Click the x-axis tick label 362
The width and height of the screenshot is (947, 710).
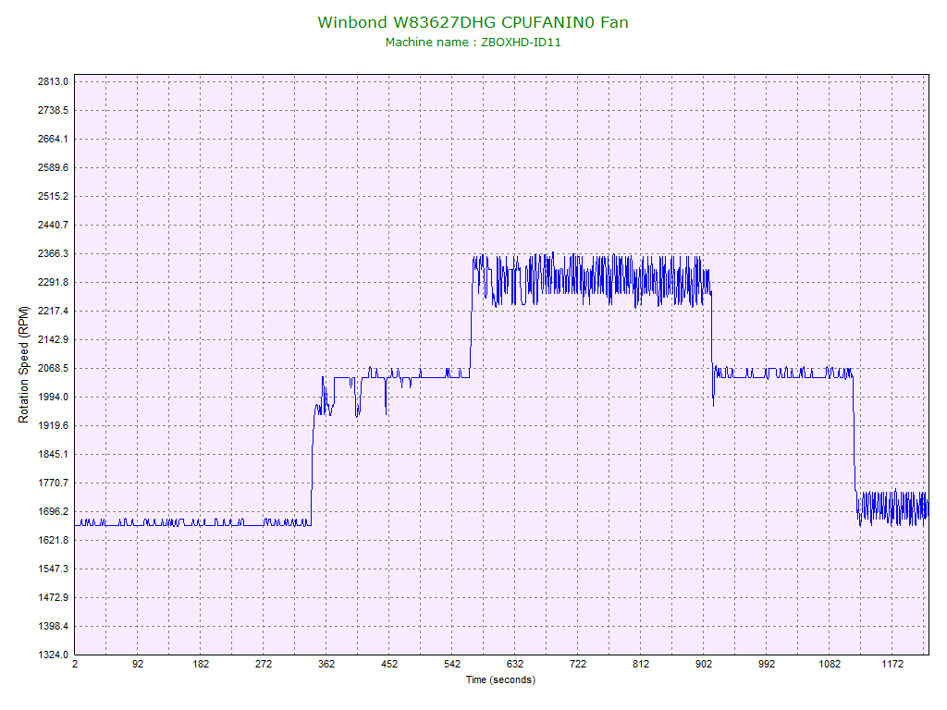pos(326,664)
